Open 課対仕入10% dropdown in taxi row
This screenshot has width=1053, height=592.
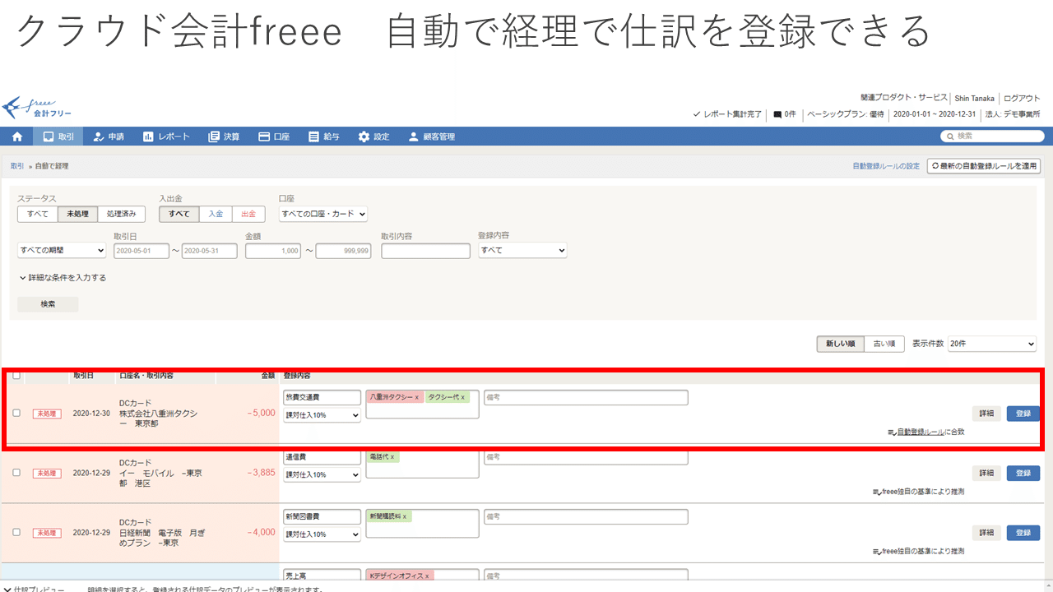(x=322, y=415)
